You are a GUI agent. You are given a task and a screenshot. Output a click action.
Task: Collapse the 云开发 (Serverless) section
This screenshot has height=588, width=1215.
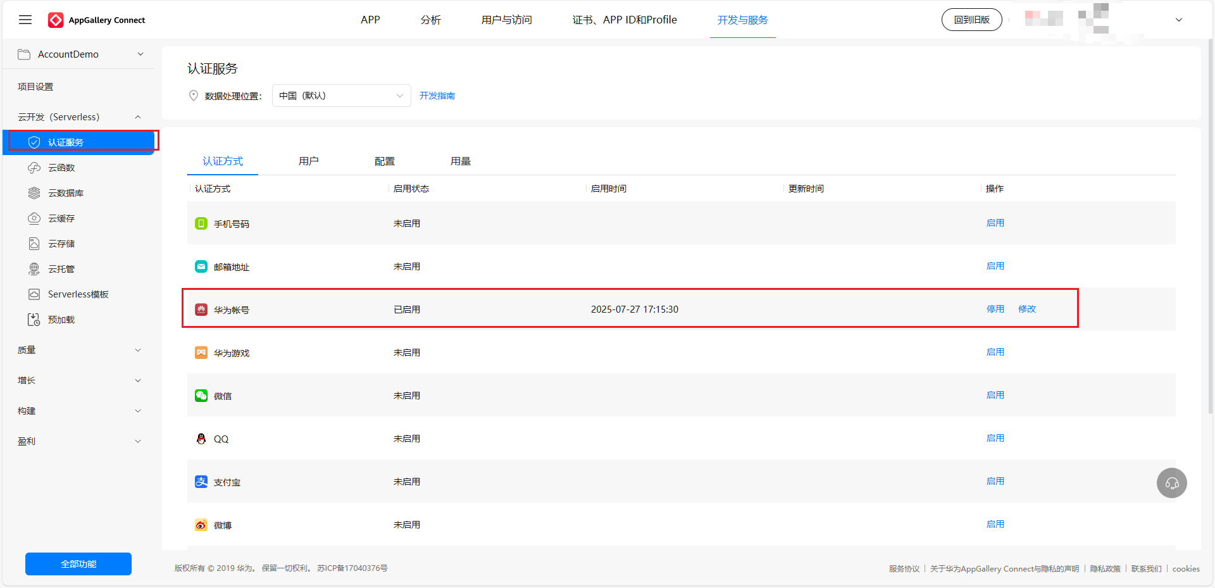tap(138, 117)
